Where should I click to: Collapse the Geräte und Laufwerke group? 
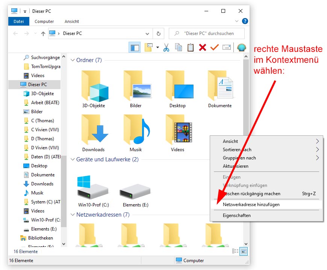click(73, 159)
